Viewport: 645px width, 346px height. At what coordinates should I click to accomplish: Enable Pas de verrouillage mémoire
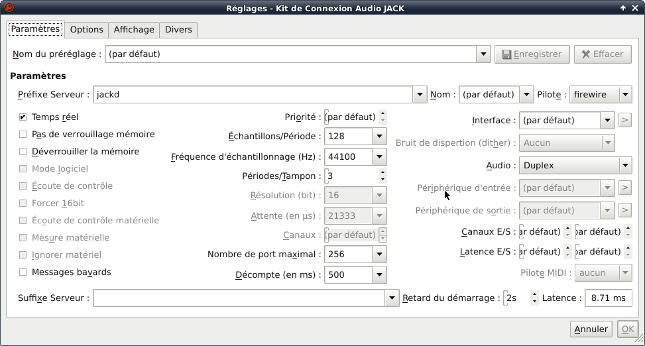pos(23,135)
